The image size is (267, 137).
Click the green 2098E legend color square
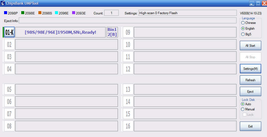(23, 13)
